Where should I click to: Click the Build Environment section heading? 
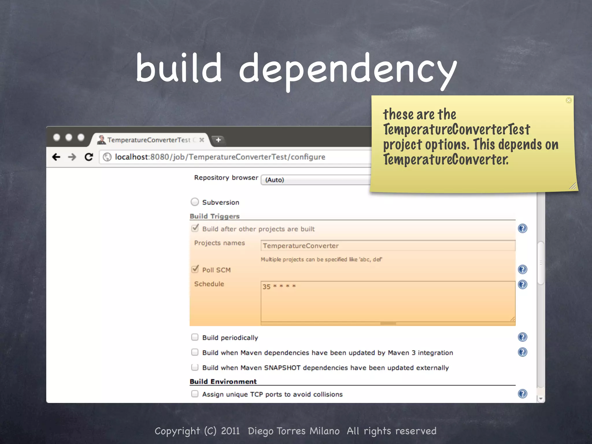click(223, 382)
